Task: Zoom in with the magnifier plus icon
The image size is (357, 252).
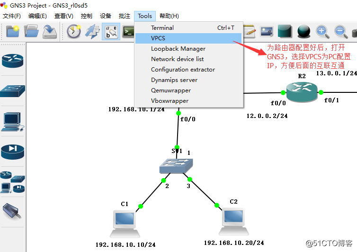Action: point(322,31)
